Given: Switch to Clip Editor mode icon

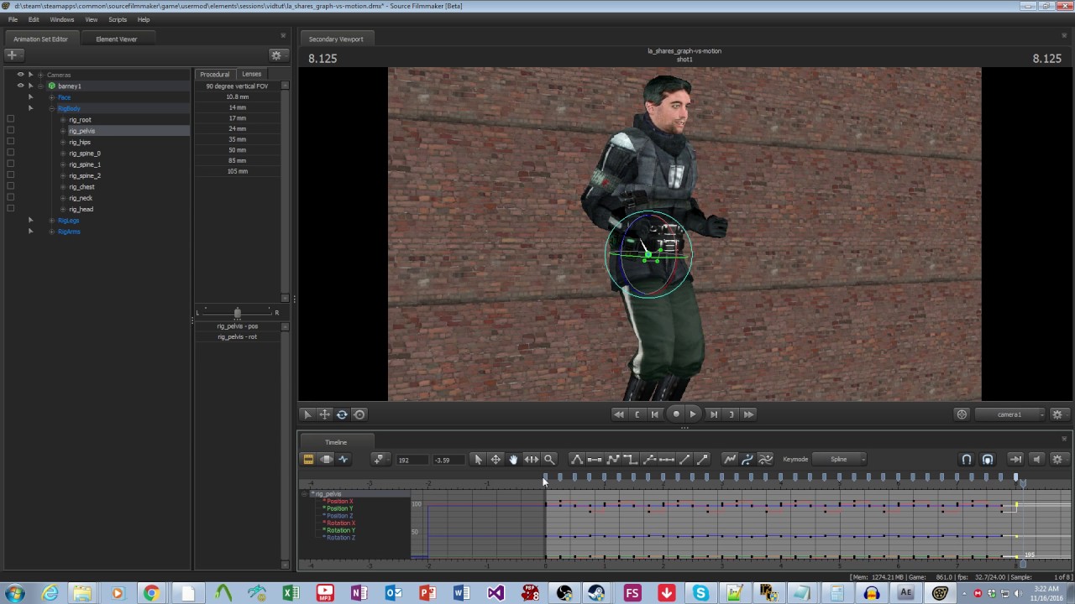Looking at the screenshot, I should point(308,459).
